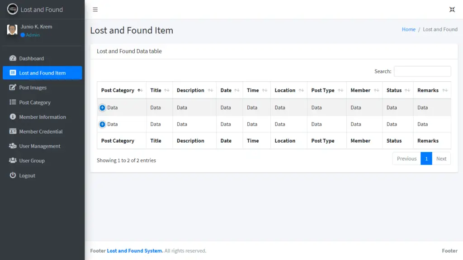Expand the first data row with plus icon
The image size is (463, 260).
102,107
